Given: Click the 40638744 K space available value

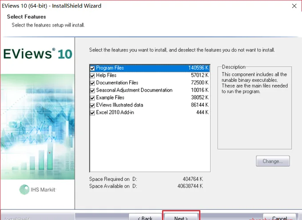Looking at the screenshot, I should coord(190,186).
